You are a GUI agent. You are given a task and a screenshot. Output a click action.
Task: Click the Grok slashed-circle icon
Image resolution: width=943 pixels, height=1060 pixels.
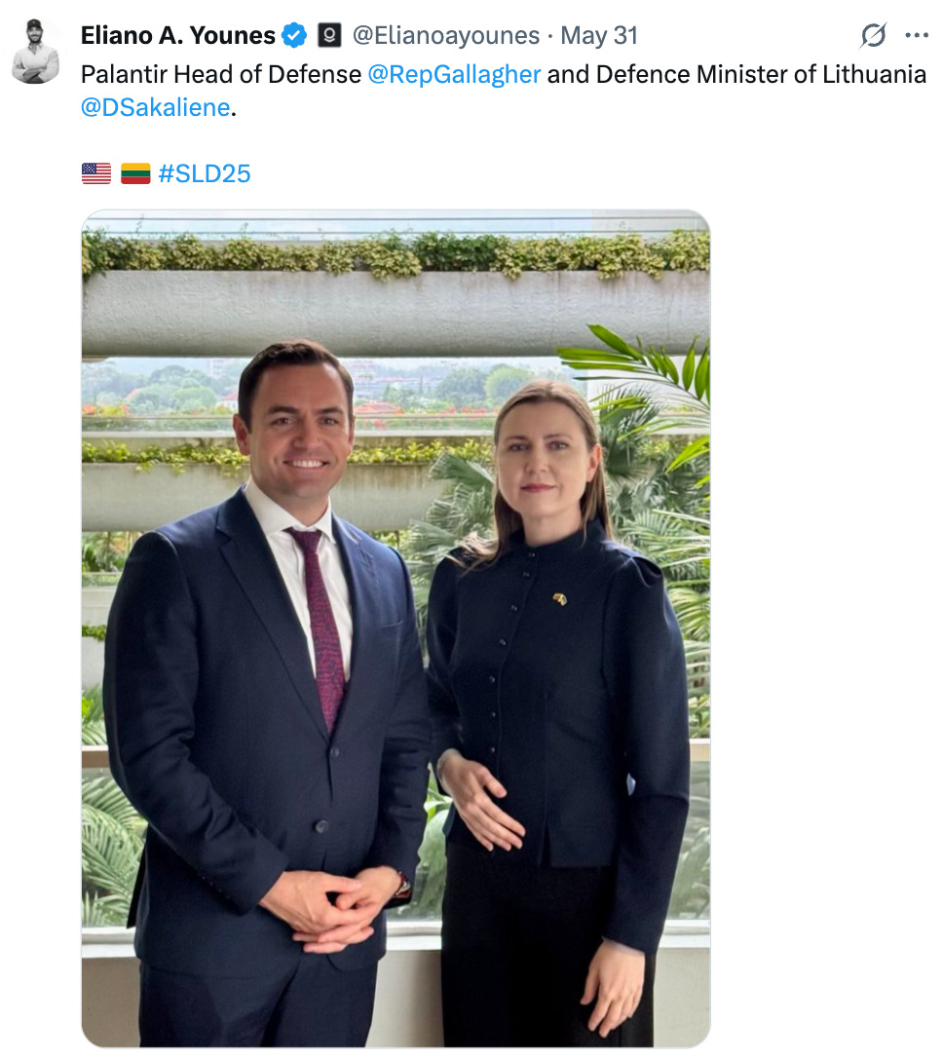[873, 35]
